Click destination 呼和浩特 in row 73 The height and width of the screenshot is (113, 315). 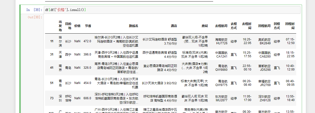click(68, 98)
